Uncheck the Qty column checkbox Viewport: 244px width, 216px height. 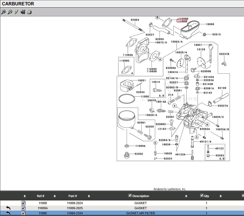click(x=202, y=196)
